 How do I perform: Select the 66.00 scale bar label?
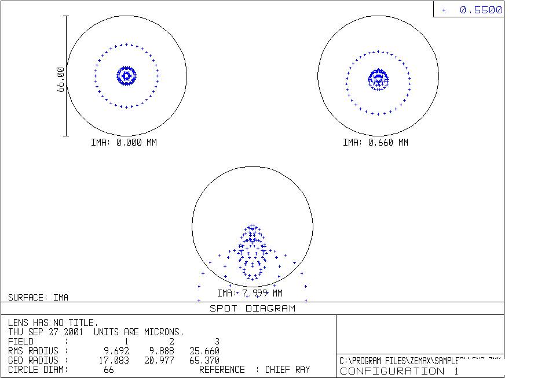point(60,76)
